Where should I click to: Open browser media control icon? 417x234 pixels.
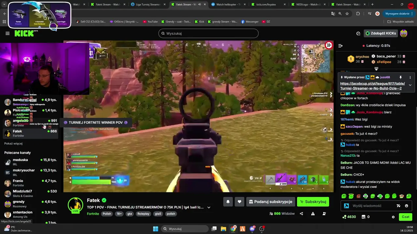point(369,14)
